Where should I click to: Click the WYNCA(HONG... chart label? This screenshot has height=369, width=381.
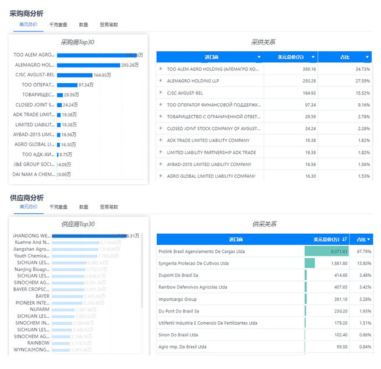click(31, 350)
